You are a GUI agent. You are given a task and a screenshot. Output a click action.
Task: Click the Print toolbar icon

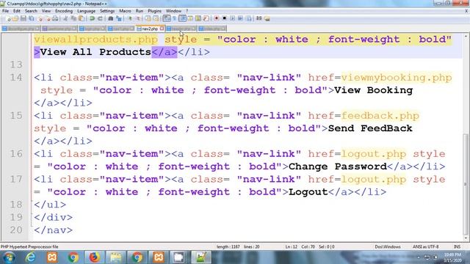click(x=55, y=18)
